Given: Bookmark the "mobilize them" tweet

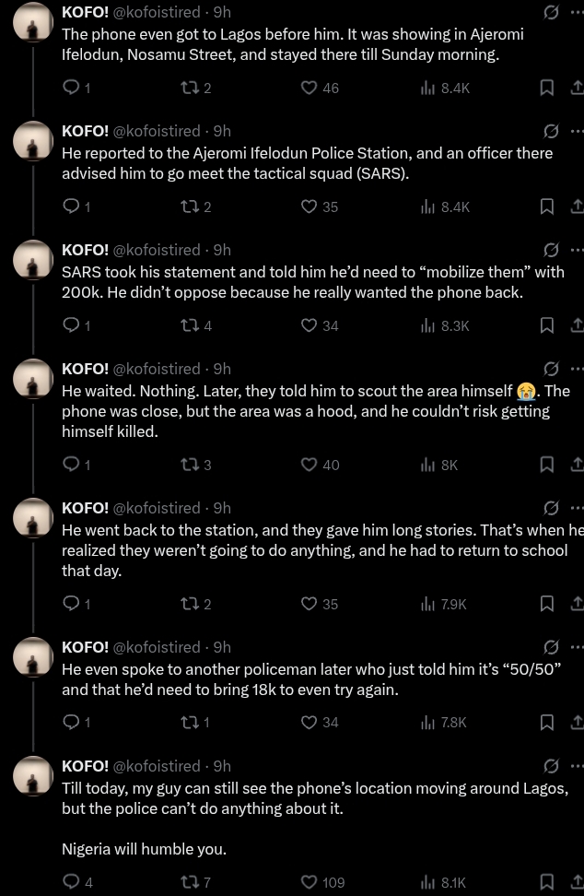Looking at the screenshot, I should pyautogui.click(x=546, y=325).
